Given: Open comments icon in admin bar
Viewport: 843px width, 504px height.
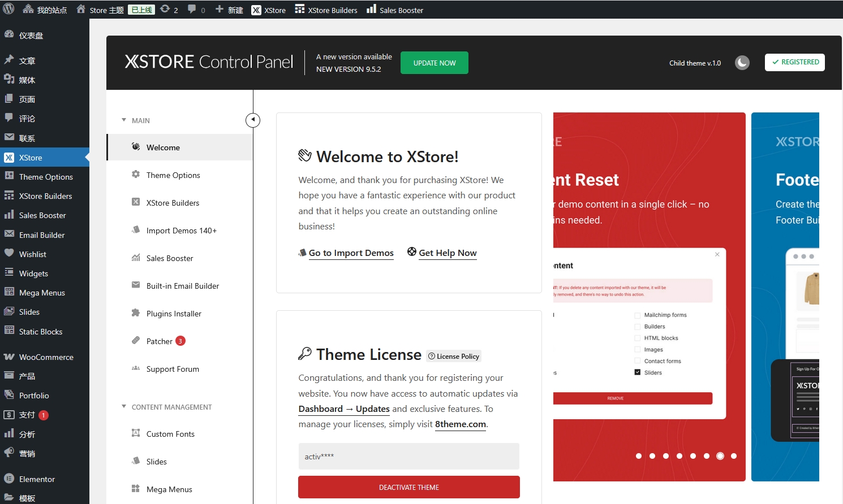Looking at the screenshot, I should click(196, 10).
